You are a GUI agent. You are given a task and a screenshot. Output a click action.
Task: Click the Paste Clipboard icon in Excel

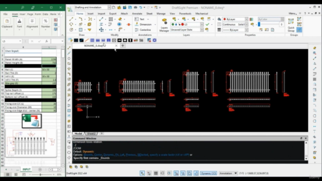click(7, 21)
